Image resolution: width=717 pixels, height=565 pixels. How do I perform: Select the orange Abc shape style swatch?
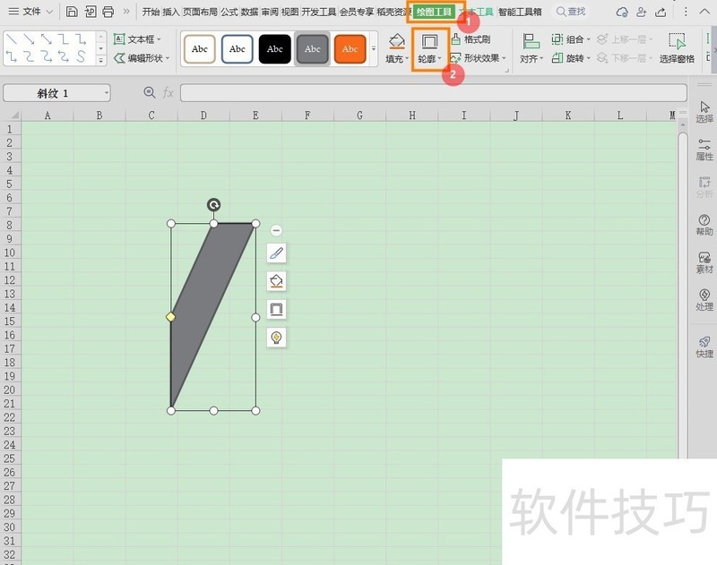pyautogui.click(x=350, y=48)
